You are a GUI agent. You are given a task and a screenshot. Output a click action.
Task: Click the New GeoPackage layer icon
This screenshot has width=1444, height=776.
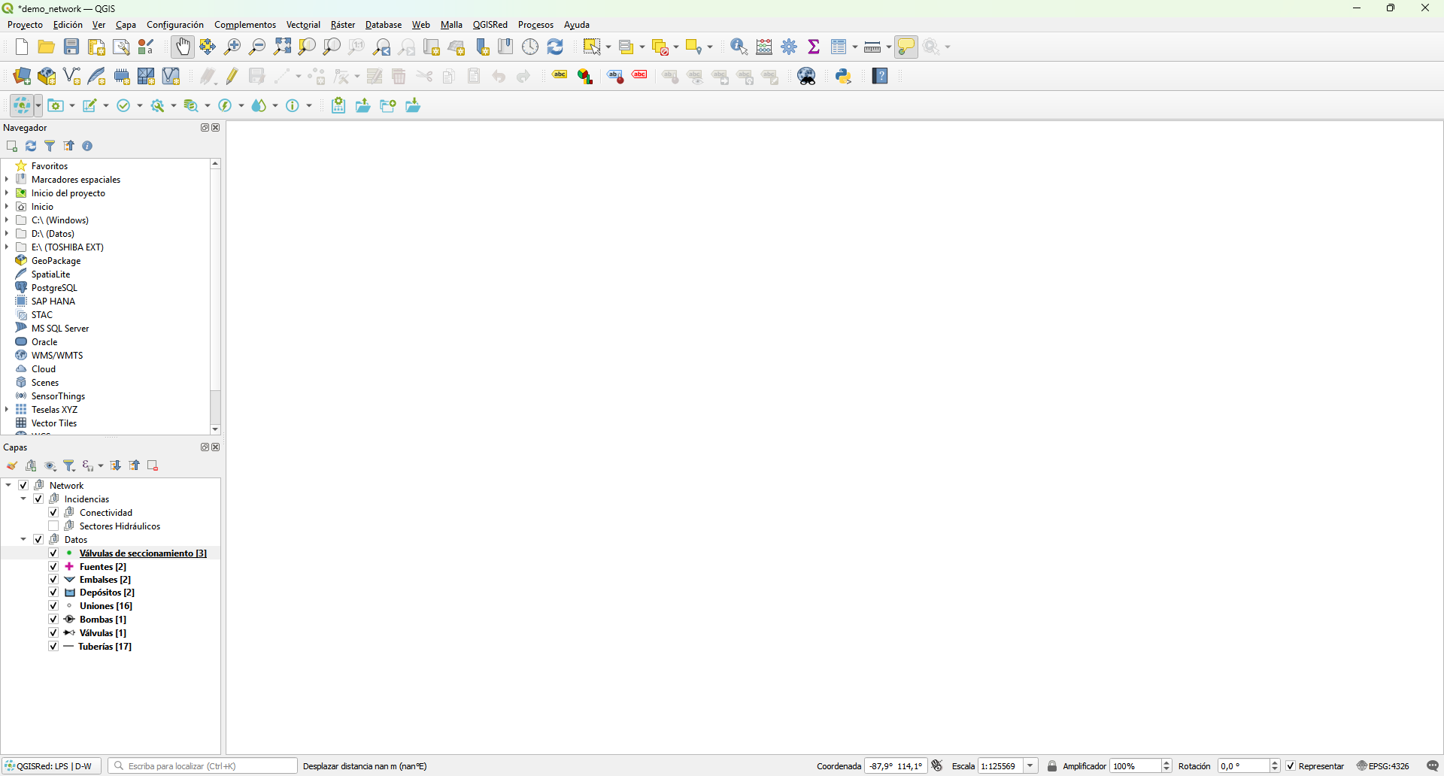tap(47, 76)
